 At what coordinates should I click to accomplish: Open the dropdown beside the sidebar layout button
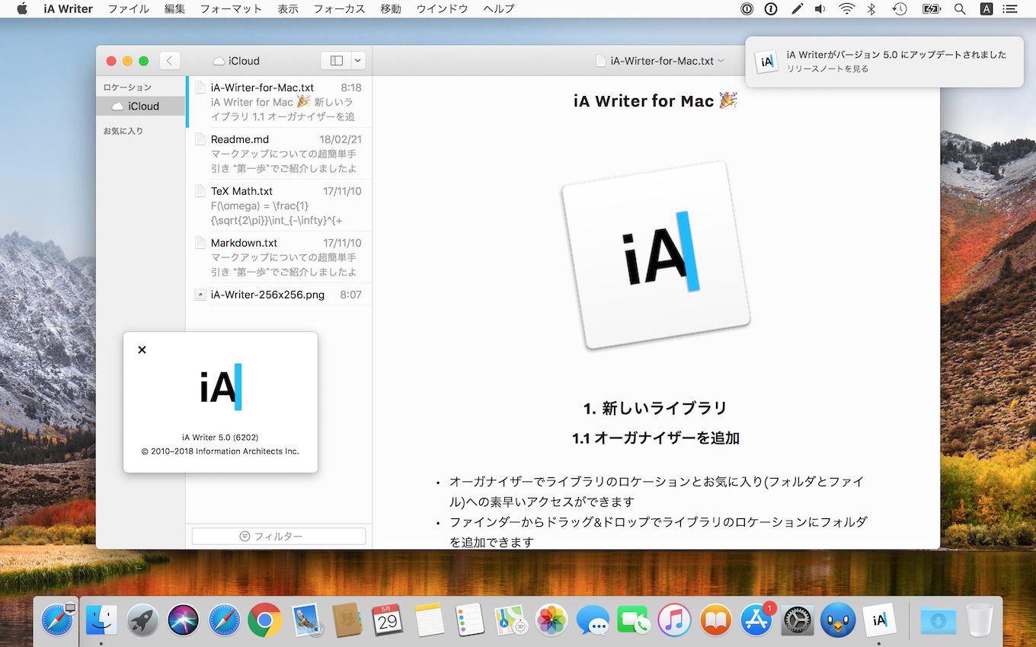tap(357, 61)
